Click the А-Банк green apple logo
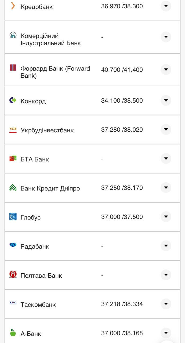This screenshot has width=185, height=343. coord(12,333)
